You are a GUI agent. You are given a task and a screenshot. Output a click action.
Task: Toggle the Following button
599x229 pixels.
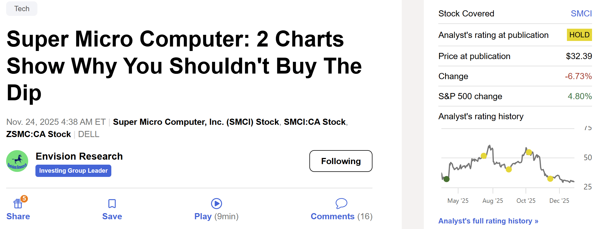341,161
